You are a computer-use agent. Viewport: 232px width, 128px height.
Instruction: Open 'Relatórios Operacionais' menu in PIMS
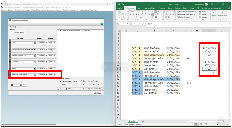click(x=22, y=10)
